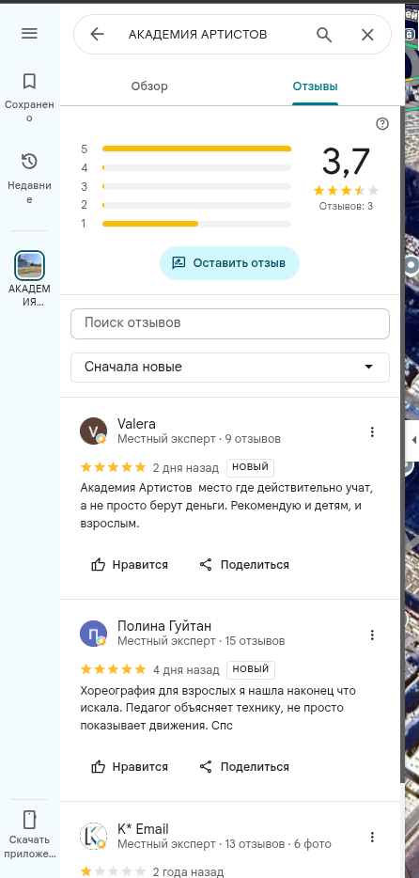419x878 pixels.
Task: Open the three-dot menu on K* Email's review
Action: (373, 838)
